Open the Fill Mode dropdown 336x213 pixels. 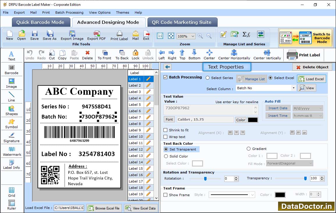310,163
